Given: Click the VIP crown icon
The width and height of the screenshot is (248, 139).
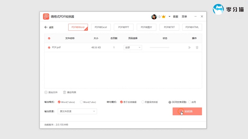Looking at the screenshot, I should pyautogui.click(x=164, y=16).
